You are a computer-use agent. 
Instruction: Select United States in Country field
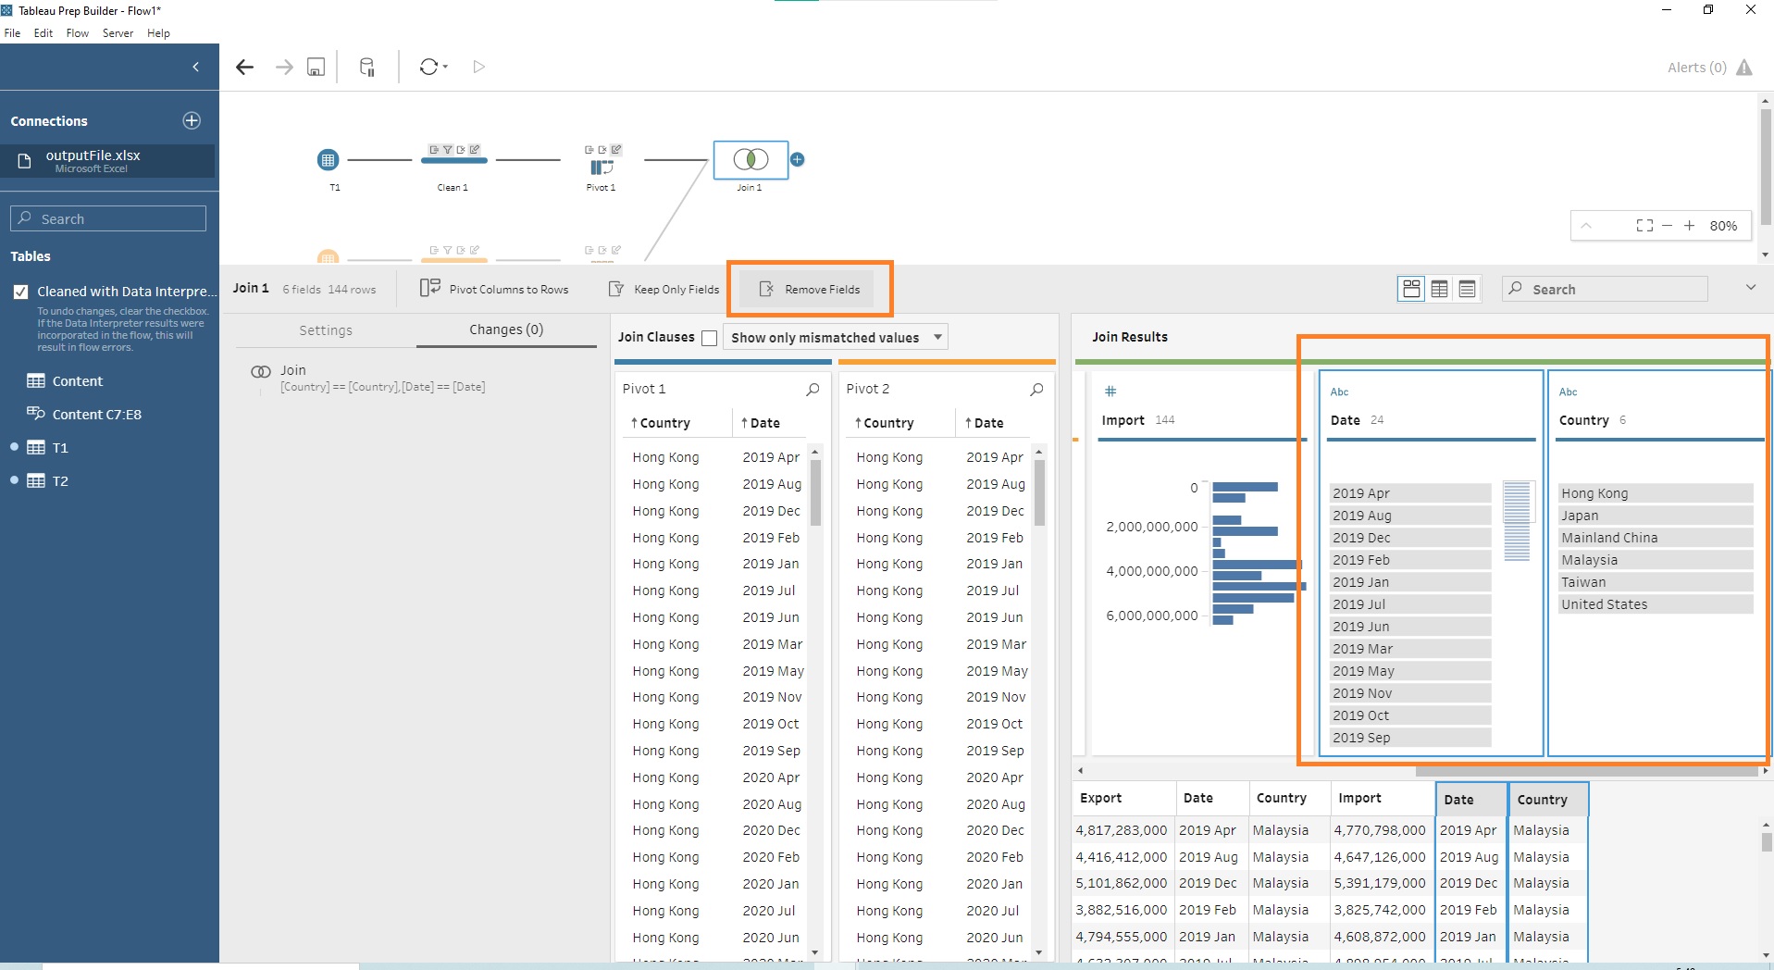click(x=1656, y=604)
